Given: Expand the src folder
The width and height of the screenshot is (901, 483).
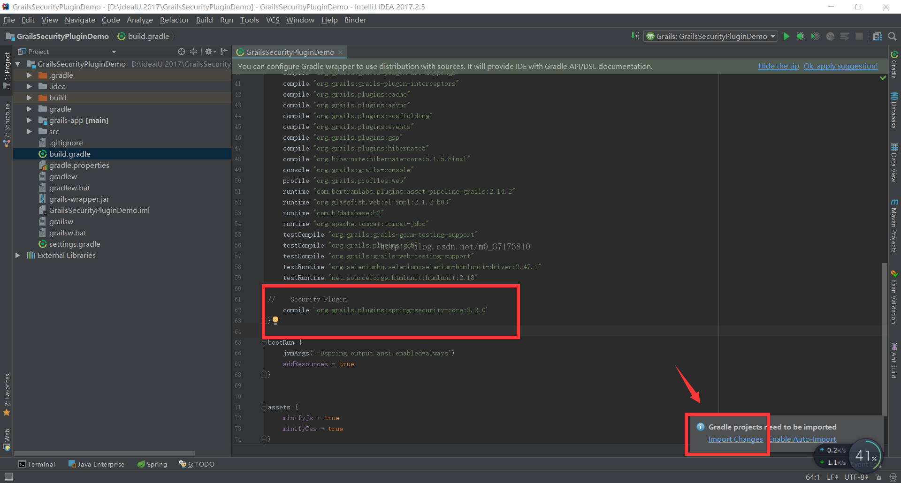Looking at the screenshot, I should pyautogui.click(x=30, y=131).
